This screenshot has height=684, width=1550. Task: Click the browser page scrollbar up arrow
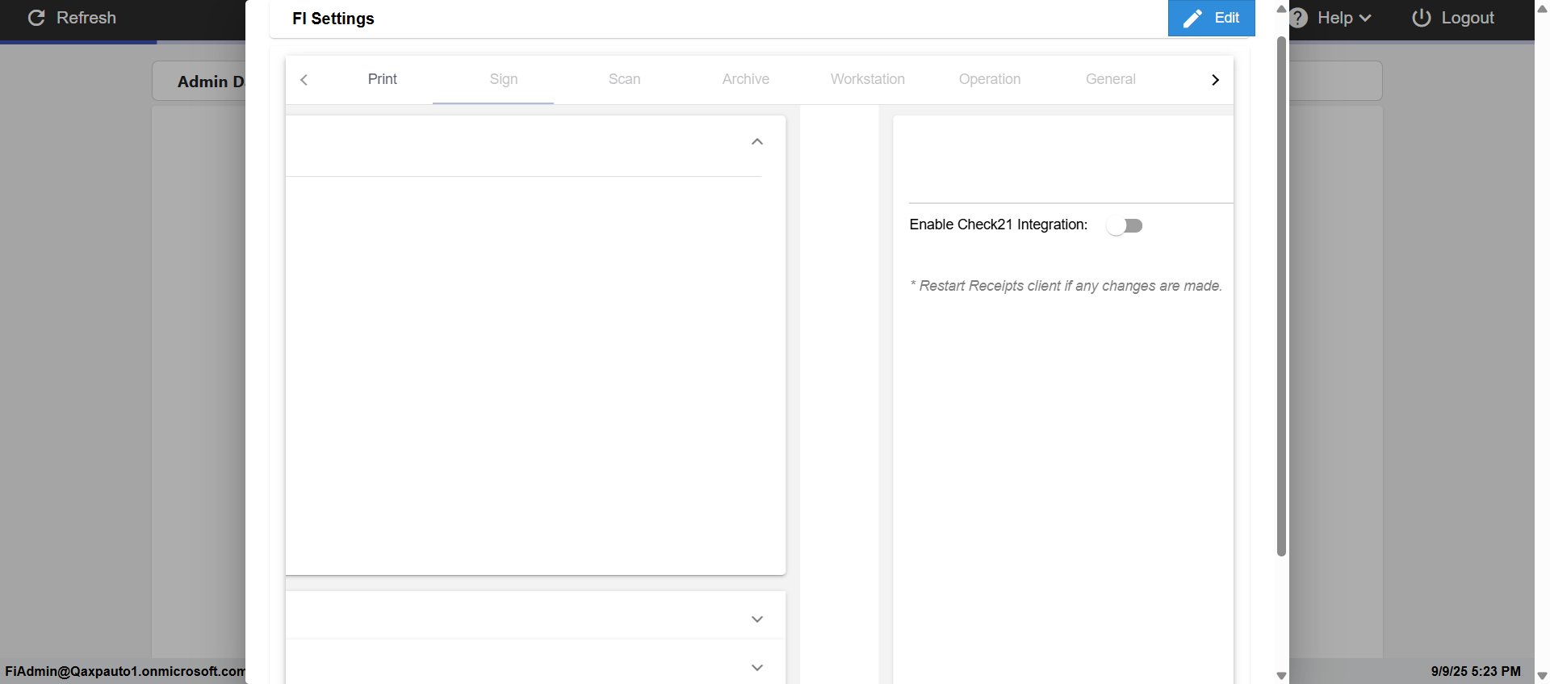tap(1542, 9)
